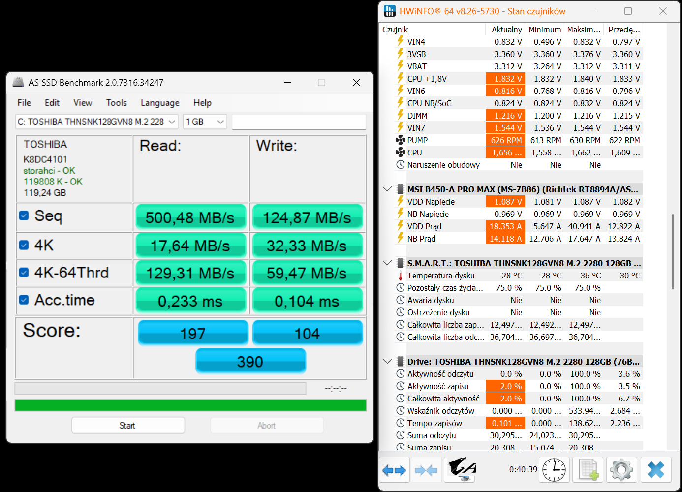Open HWiNFO sensor settings gear icon
The width and height of the screenshot is (682, 492).
621,470
